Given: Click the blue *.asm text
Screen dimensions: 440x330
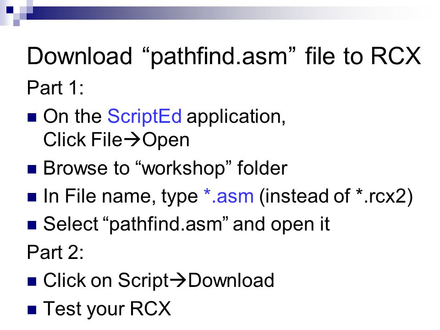Looking at the screenshot, I should 228,196.
